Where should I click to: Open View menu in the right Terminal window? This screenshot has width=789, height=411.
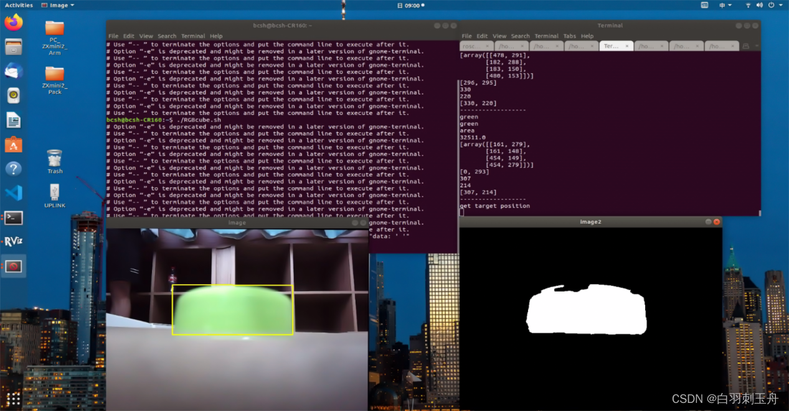(x=499, y=36)
